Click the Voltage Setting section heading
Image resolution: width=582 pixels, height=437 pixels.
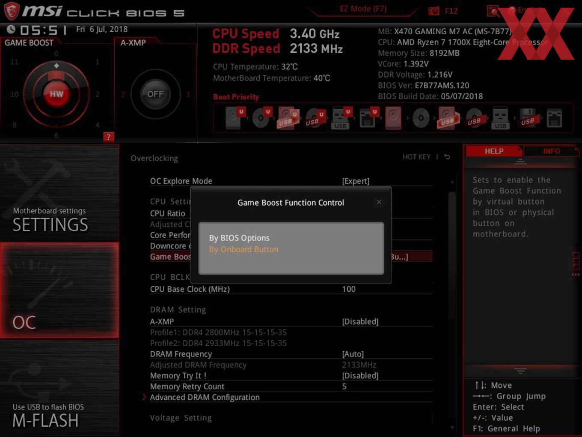[181, 418]
